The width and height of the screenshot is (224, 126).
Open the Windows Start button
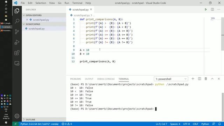(6, 2)
